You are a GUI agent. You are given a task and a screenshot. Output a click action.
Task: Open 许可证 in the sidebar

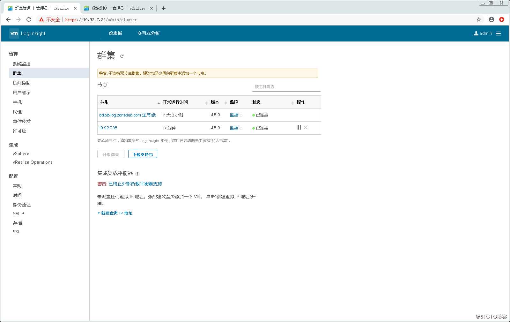(19, 131)
